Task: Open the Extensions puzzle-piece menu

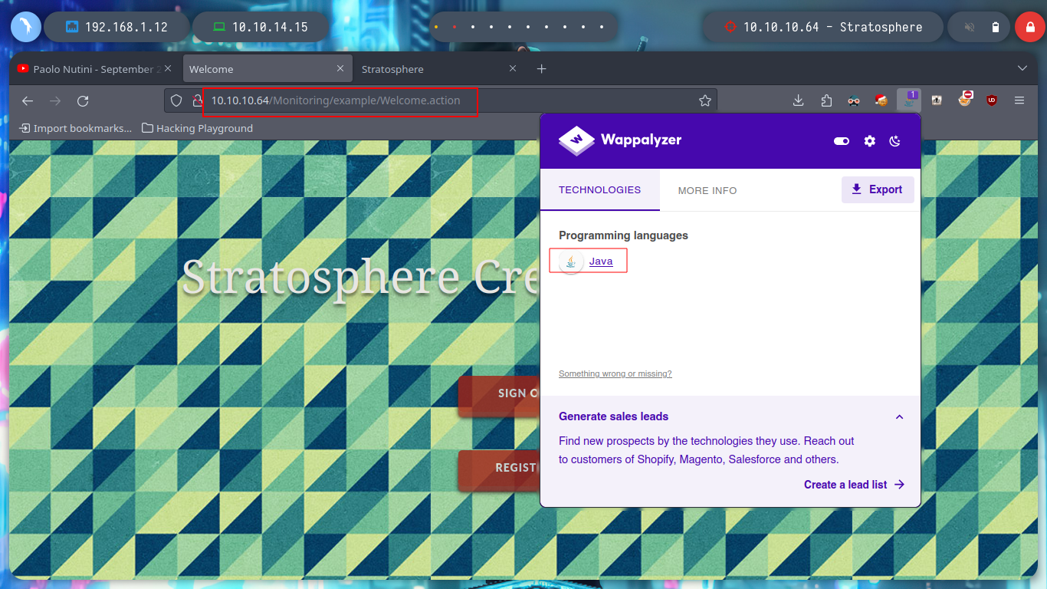Action: tap(825, 100)
